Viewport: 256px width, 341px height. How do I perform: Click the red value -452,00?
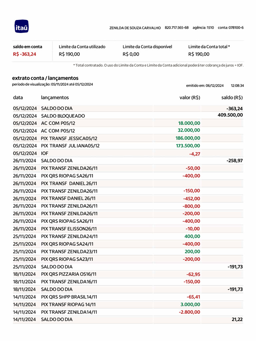pyautogui.click(x=192, y=198)
